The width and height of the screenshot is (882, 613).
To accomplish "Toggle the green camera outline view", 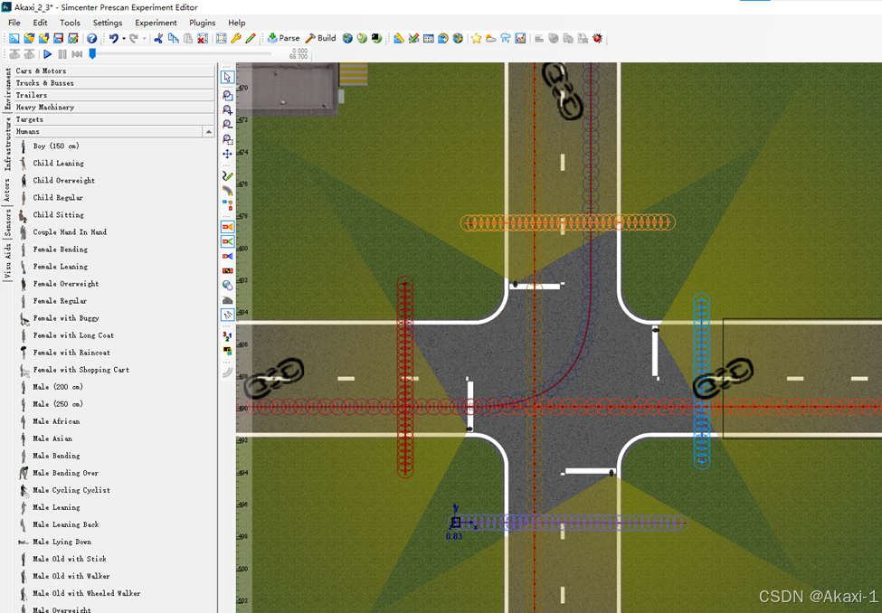I will (227, 241).
